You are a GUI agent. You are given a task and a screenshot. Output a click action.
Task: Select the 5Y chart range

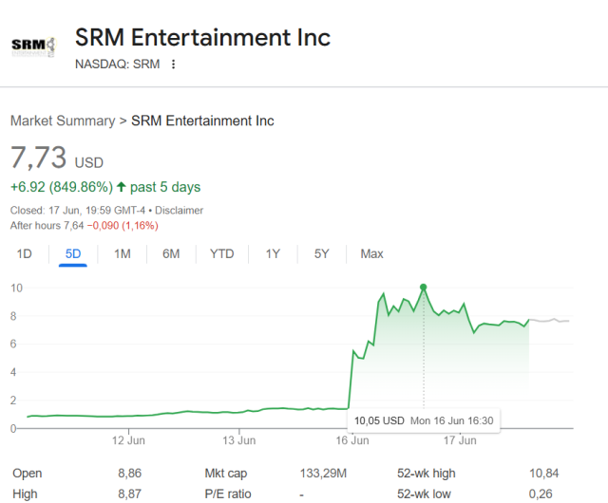pyautogui.click(x=321, y=253)
